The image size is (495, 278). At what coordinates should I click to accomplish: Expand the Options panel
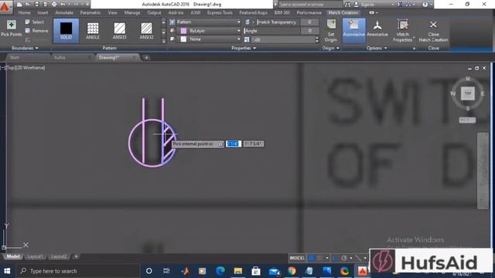click(x=377, y=48)
